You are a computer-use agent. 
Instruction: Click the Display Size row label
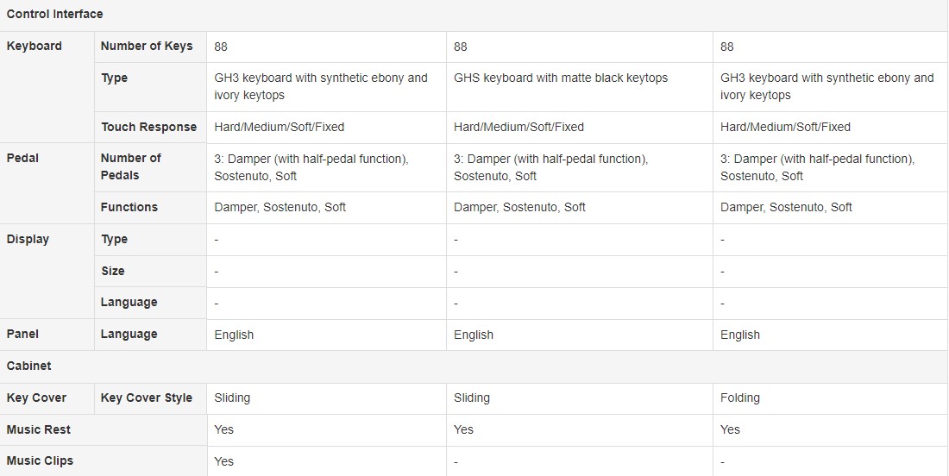click(x=112, y=271)
